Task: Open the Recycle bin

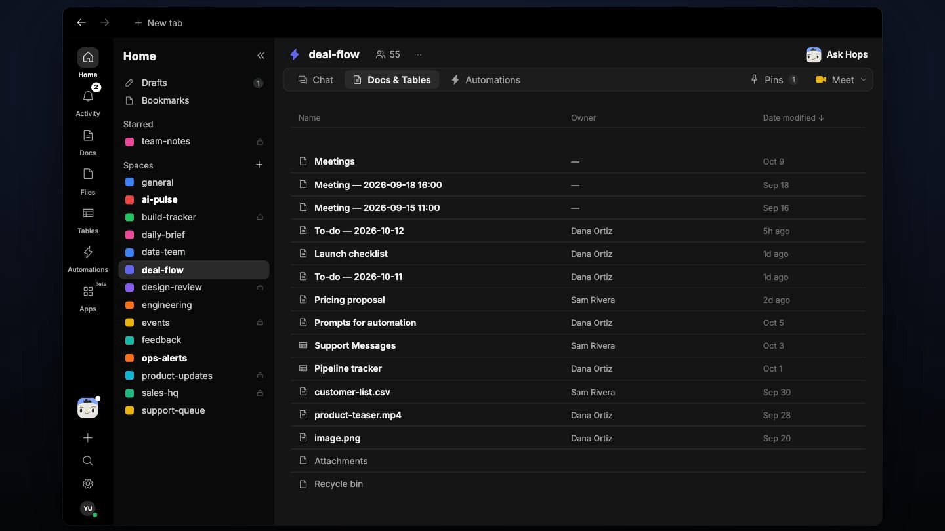Action: click(578, 484)
